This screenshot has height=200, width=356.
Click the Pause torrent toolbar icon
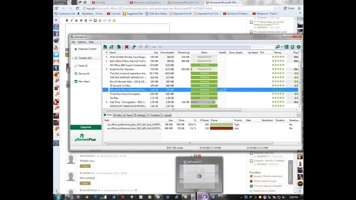141,47
